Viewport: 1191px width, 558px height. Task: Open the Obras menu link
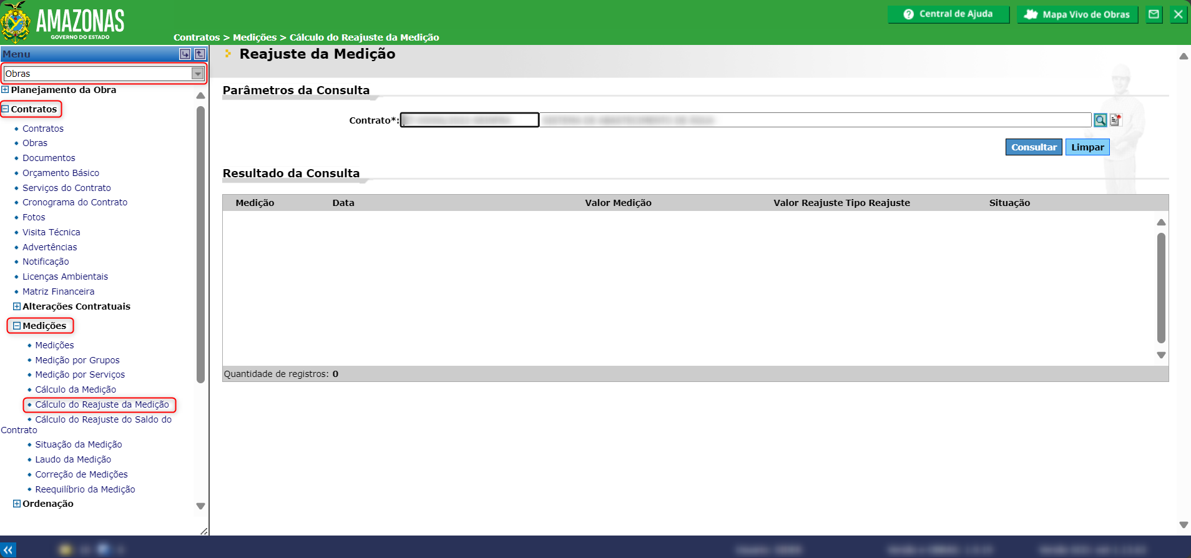click(35, 143)
